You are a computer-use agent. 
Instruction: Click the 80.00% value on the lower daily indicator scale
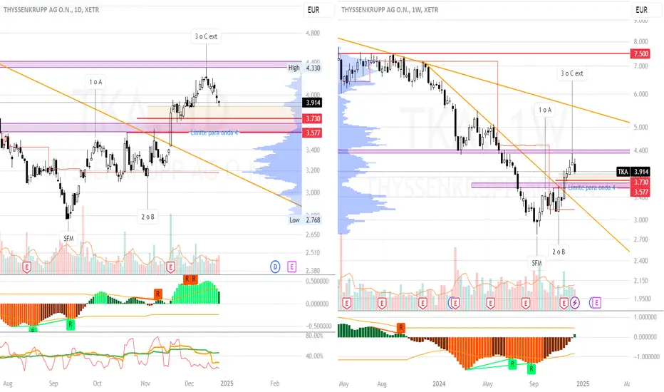[x=314, y=336]
